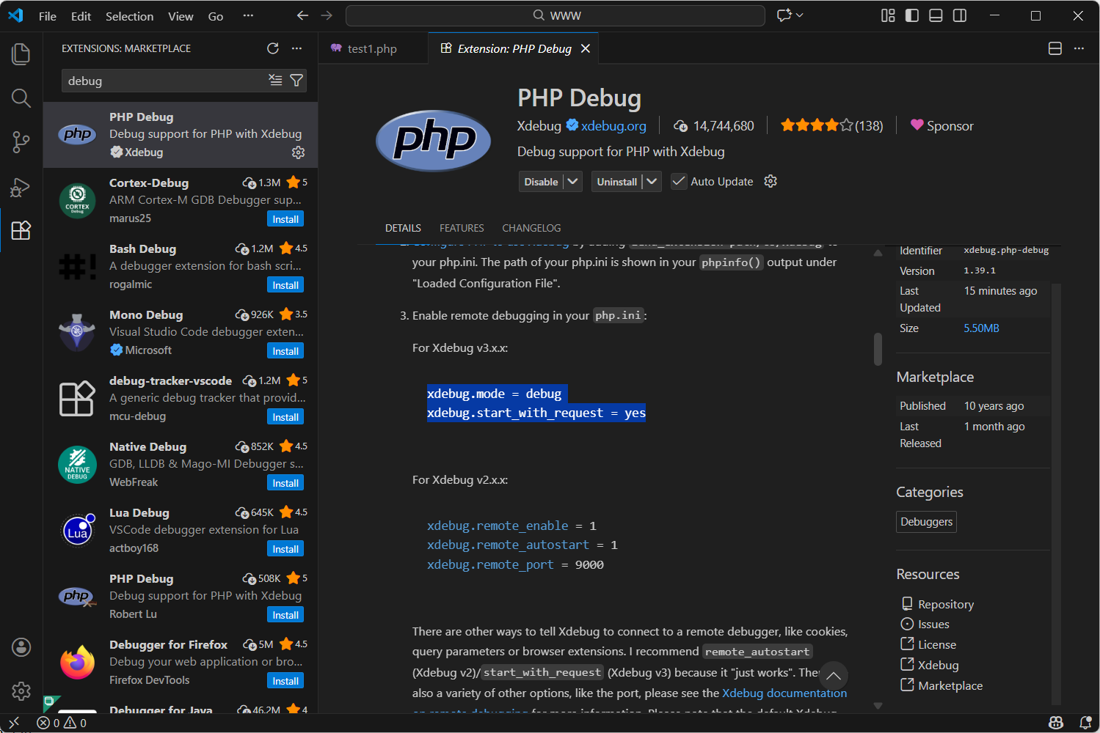Open Copilot status icon in status bar
1100x733 pixels.
1056,723
